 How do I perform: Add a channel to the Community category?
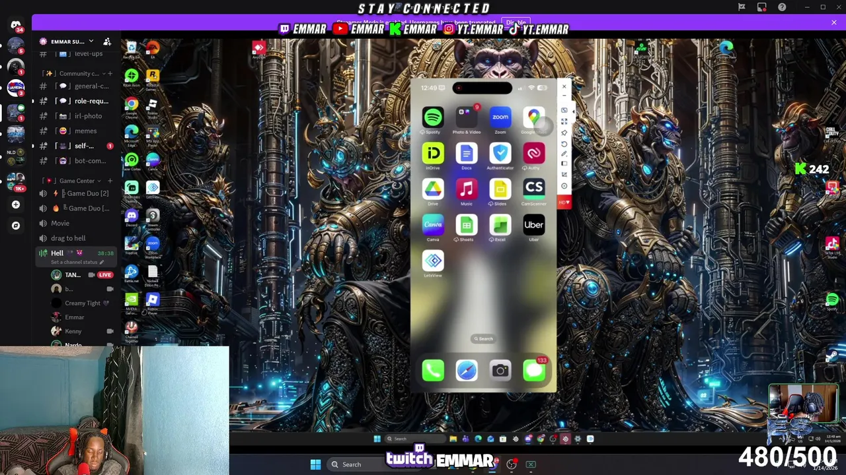pos(110,73)
